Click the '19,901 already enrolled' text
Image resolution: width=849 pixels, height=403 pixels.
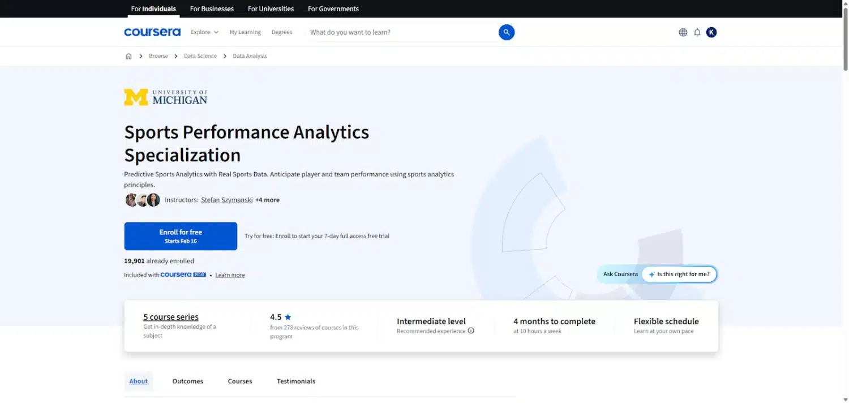(159, 261)
